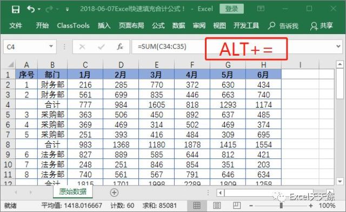Open the 页面布局 ribbon tab

click(131, 25)
